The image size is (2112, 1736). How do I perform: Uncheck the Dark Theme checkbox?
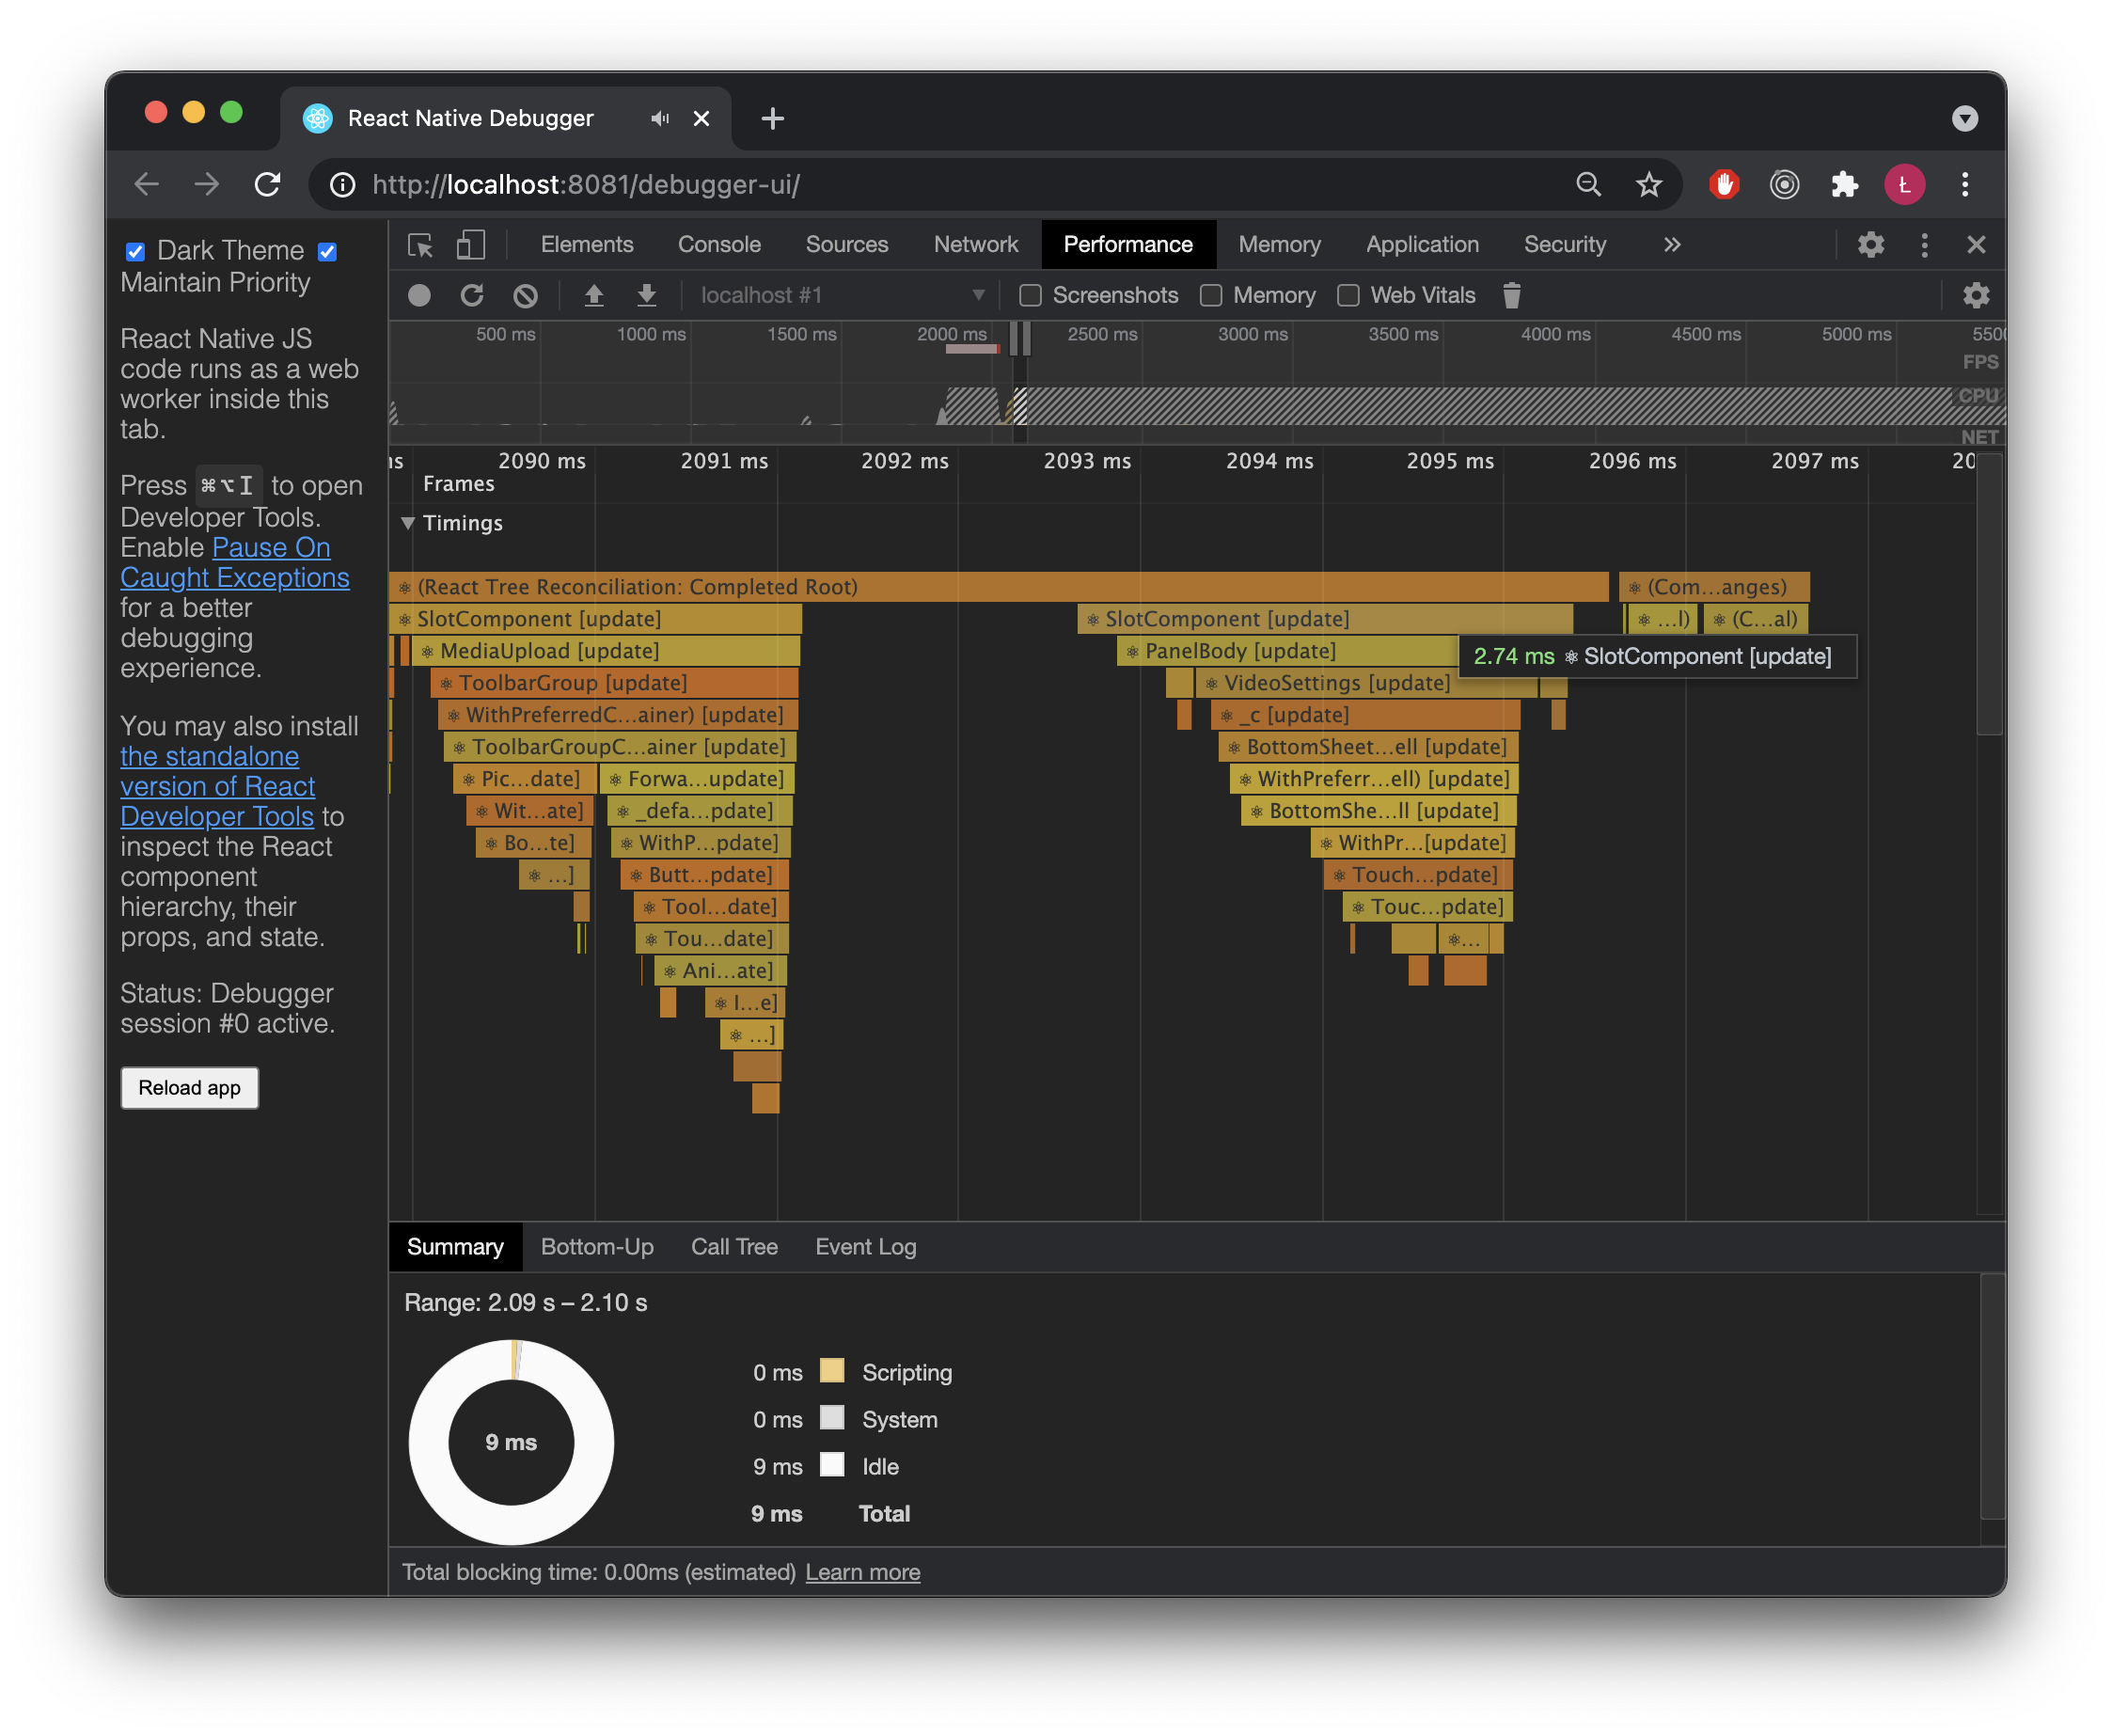click(x=135, y=252)
